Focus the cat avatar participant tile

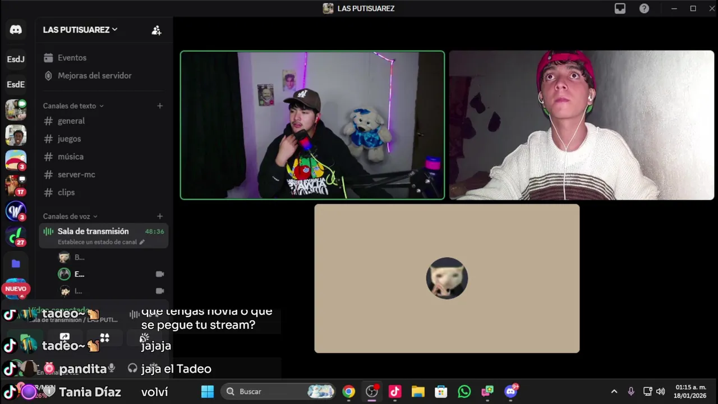(x=447, y=278)
